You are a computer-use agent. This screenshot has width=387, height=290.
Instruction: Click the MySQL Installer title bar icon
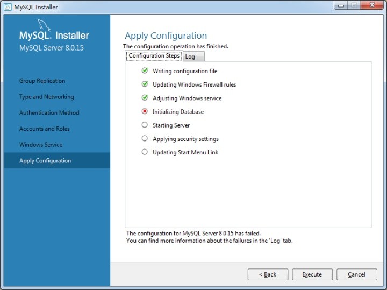click(8, 6)
